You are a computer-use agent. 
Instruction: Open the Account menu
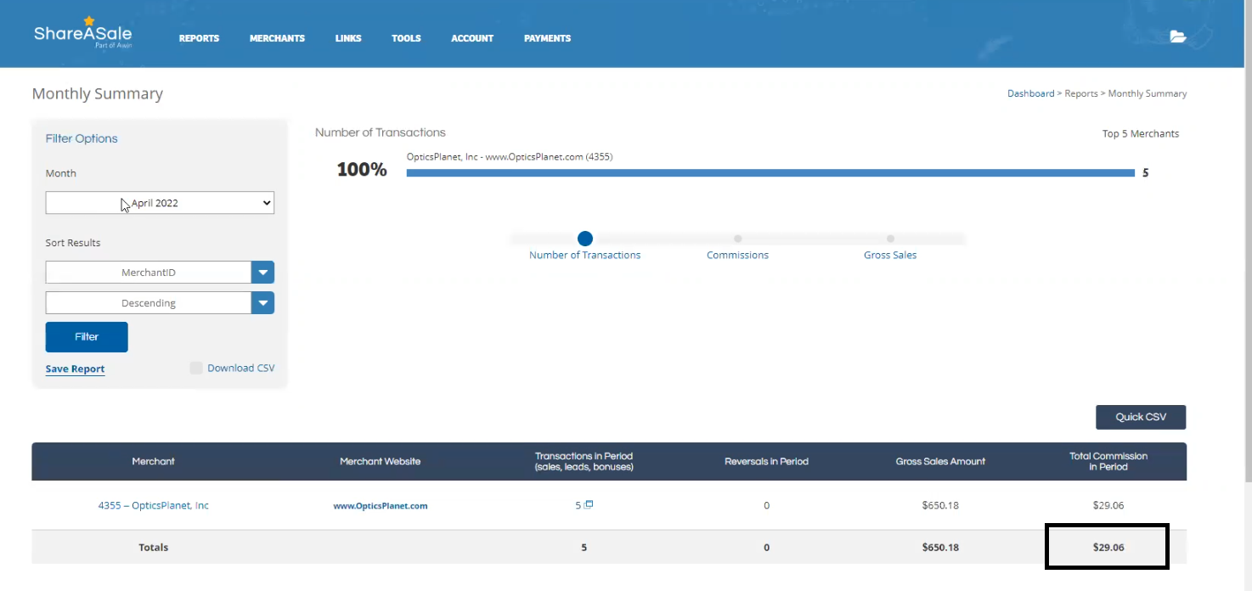[x=472, y=38]
